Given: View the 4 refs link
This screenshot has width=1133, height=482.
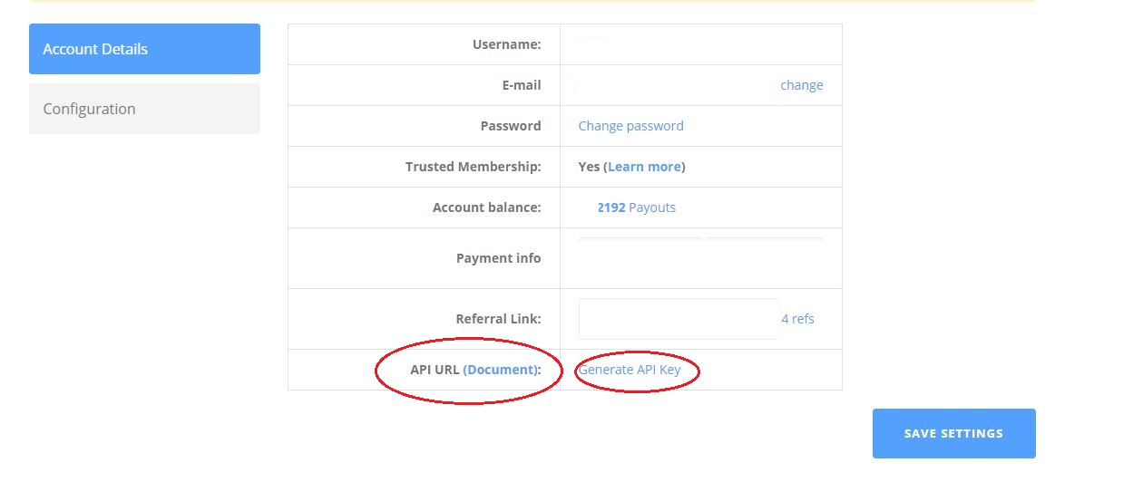Looking at the screenshot, I should coord(797,319).
